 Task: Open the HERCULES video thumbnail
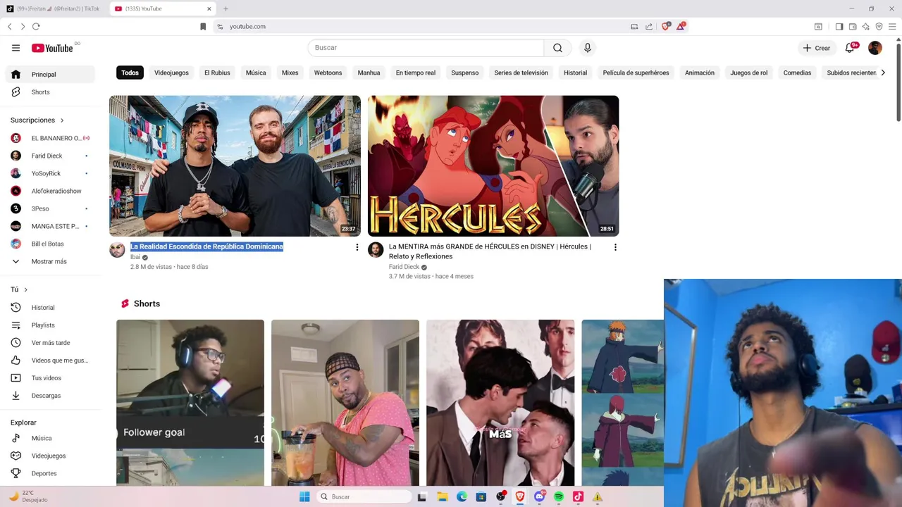(x=493, y=166)
